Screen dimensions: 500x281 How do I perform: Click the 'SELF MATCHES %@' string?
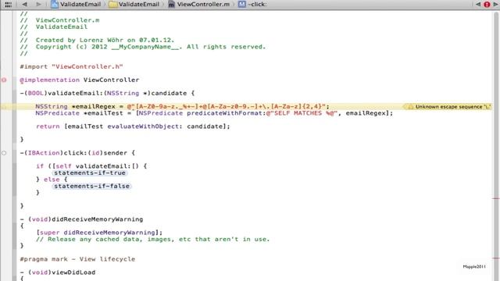click(x=302, y=113)
